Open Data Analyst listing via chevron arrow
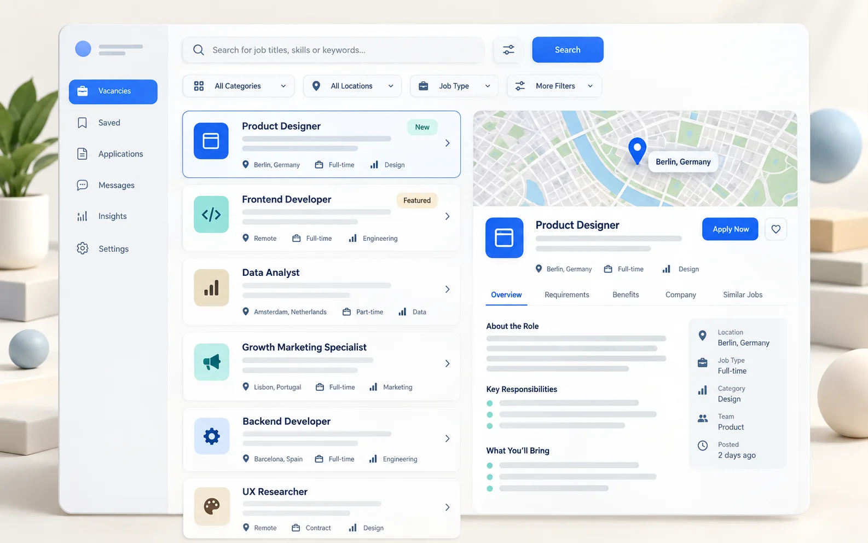 click(447, 289)
